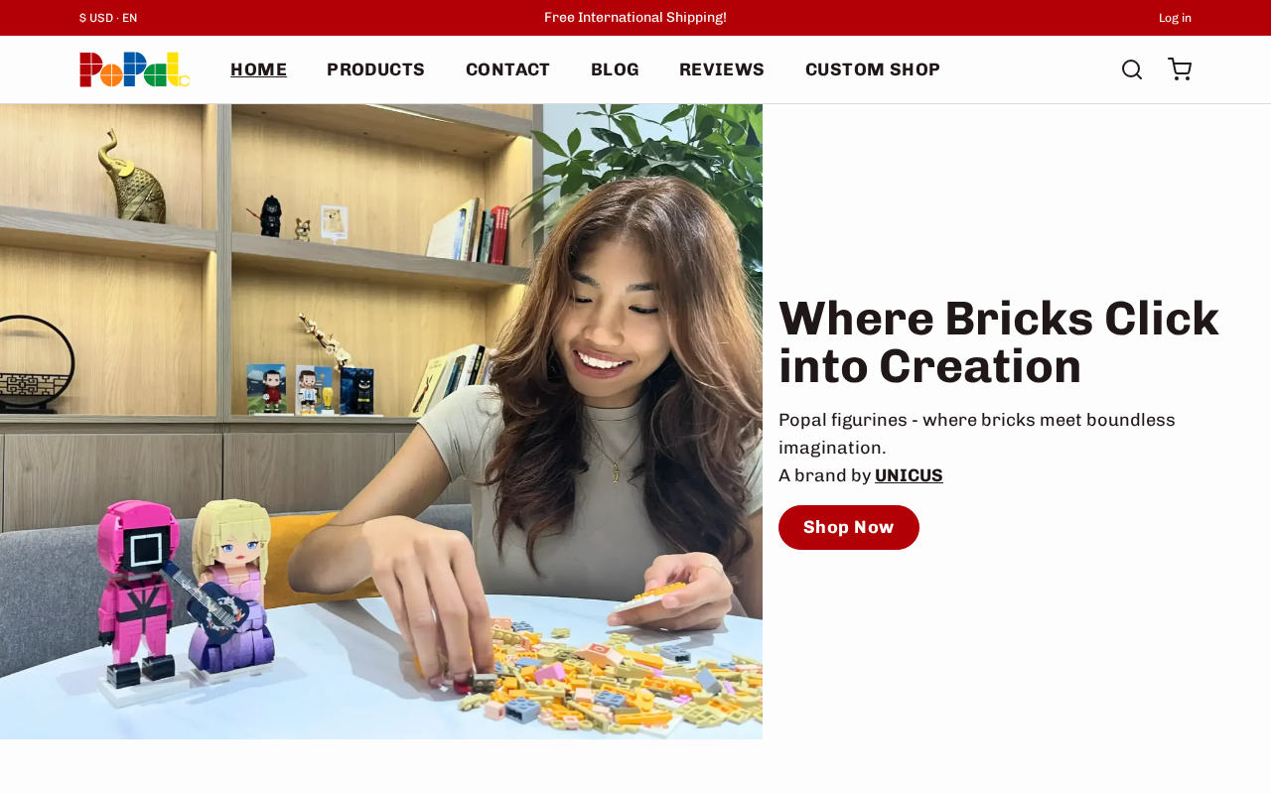
Task: Open the search magnifier icon
Action: tap(1132, 69)
